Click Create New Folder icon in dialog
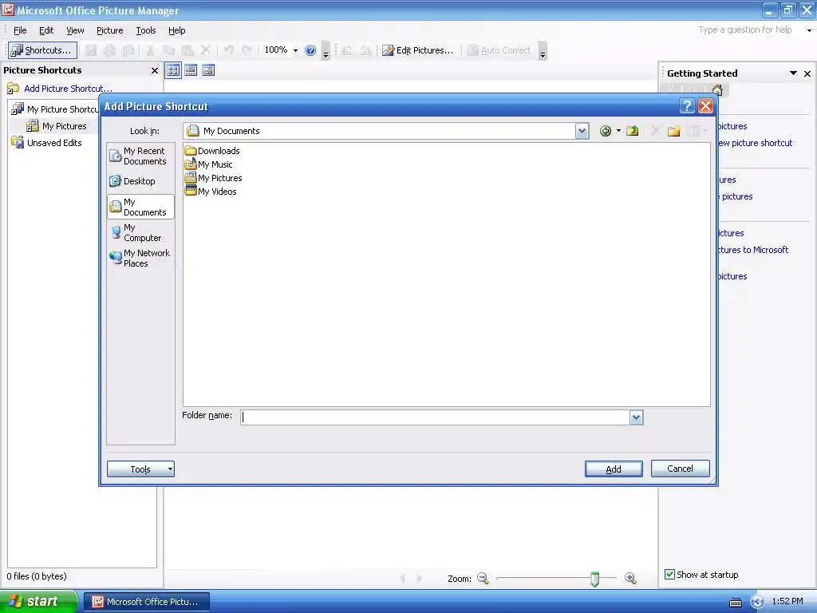Screen dimensions: 817x613 673,131
